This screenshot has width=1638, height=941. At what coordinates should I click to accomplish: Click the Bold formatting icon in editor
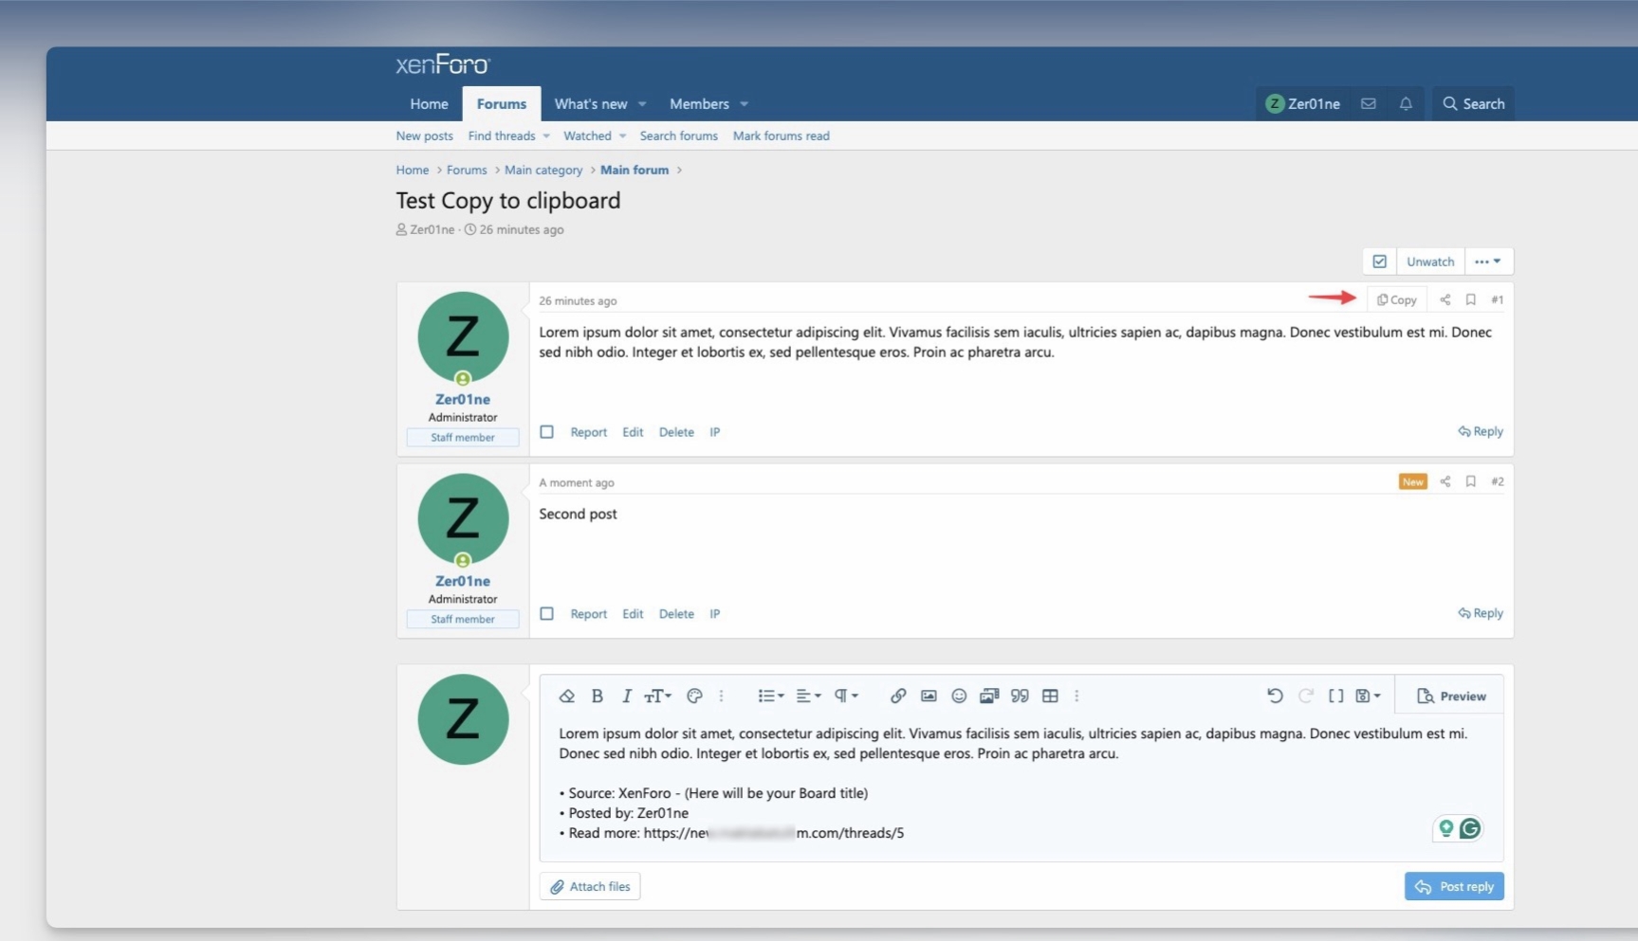(597, 696)
